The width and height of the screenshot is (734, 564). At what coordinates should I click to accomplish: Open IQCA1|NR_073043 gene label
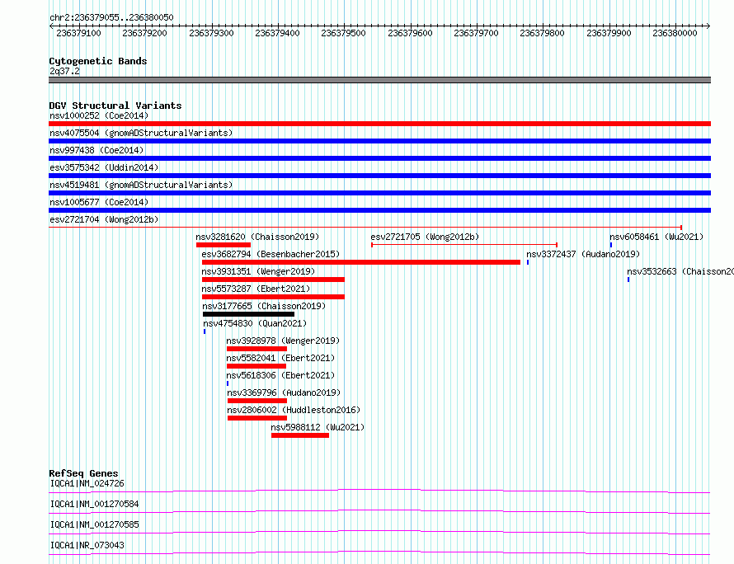tap(87, 545)
